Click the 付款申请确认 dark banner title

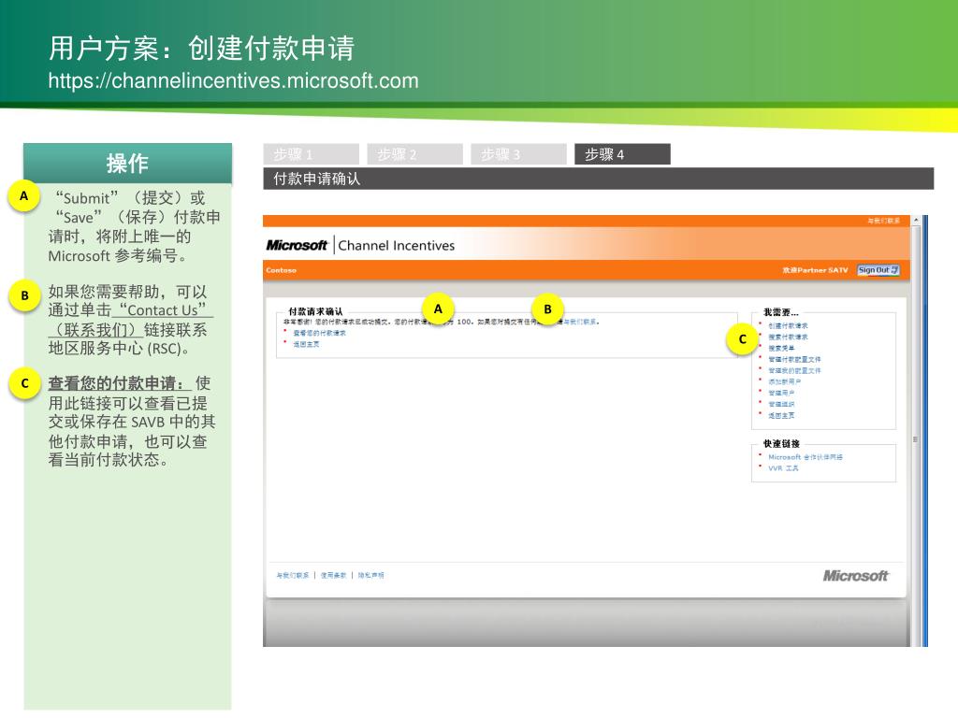(317, 179)
